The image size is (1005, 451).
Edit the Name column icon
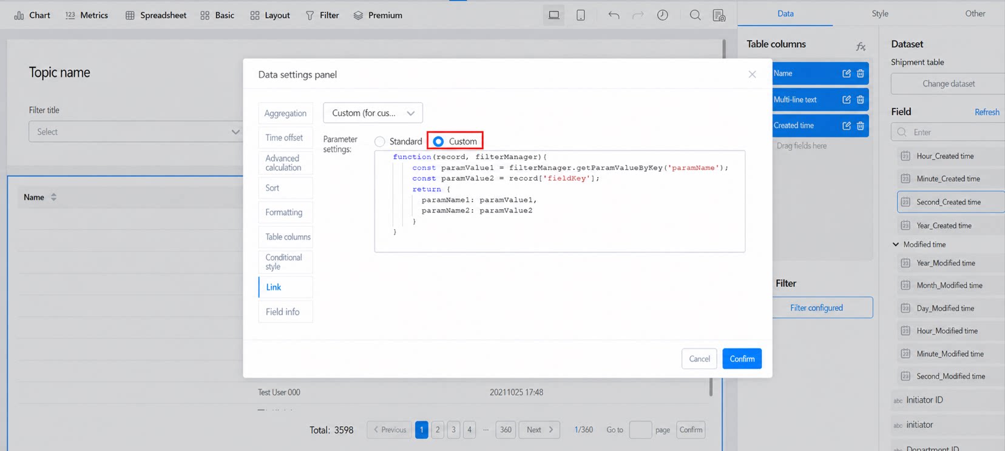(847, 73)
